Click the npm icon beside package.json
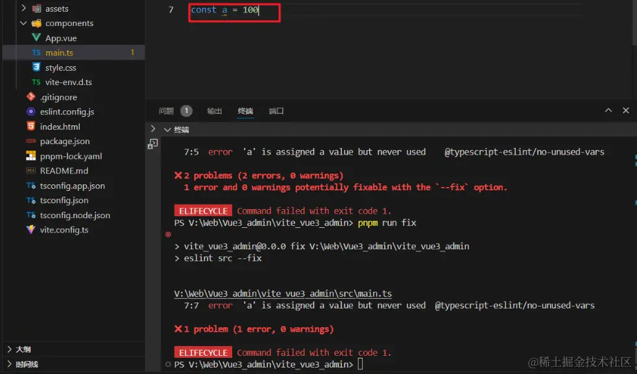The height and width of the screenshot is (374, 637). (x=31, y=141)
